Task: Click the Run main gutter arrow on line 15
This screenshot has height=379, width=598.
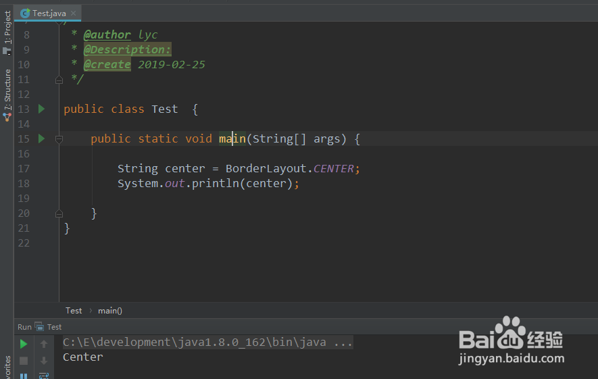Action: point(42,138)
